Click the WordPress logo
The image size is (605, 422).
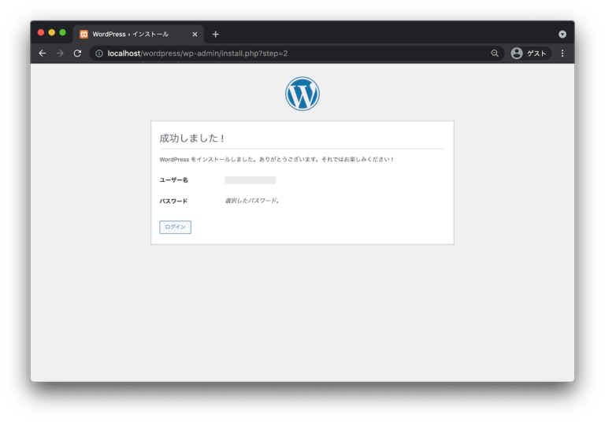coord(302,94)
